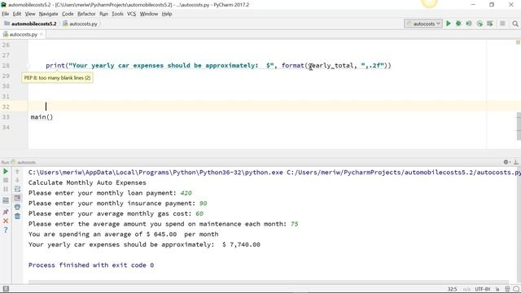Image resolution: width=521 pixels, height=293 pixels.
Task: Open the Help menu
Action: (167, 14)
